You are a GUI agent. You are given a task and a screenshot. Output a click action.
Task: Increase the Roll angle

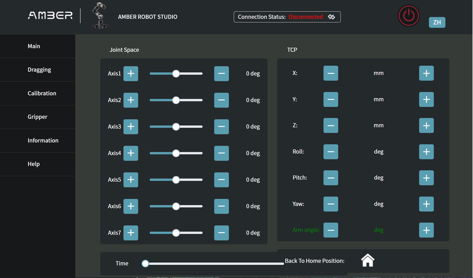(426, 152)
